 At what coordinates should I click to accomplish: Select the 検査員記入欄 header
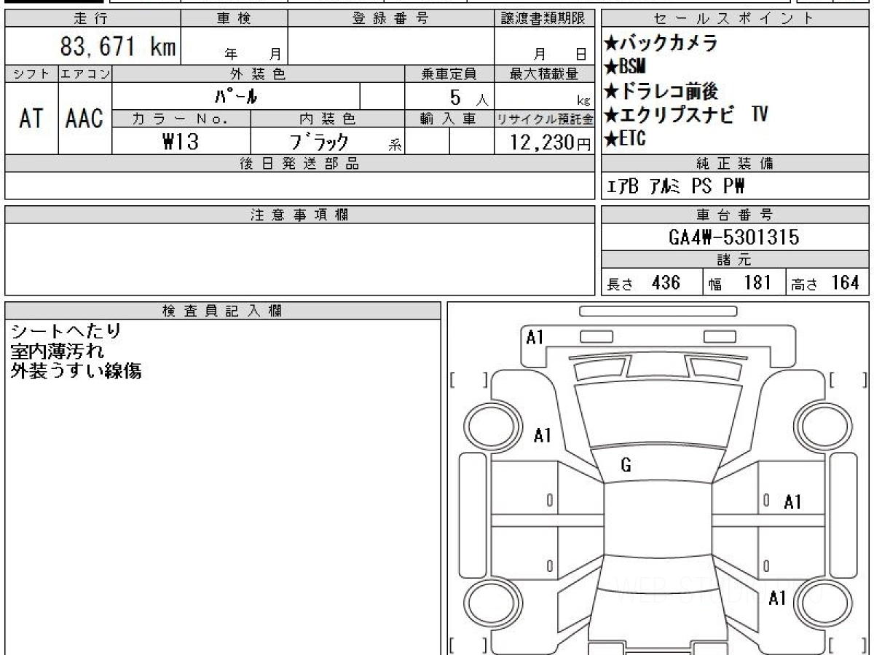[223, 311]
